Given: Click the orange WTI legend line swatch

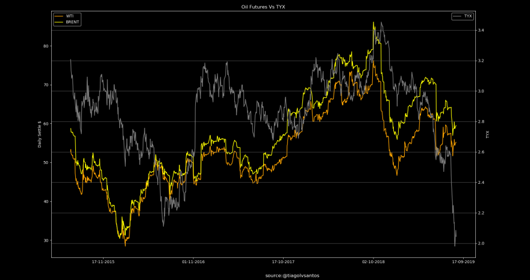Looking at the screenshot, I should 59,16.
